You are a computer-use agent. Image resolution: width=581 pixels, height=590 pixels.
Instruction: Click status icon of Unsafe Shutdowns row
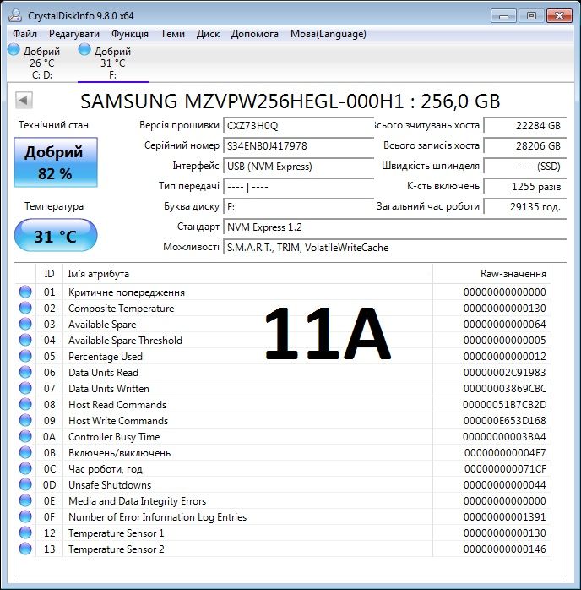25,484
